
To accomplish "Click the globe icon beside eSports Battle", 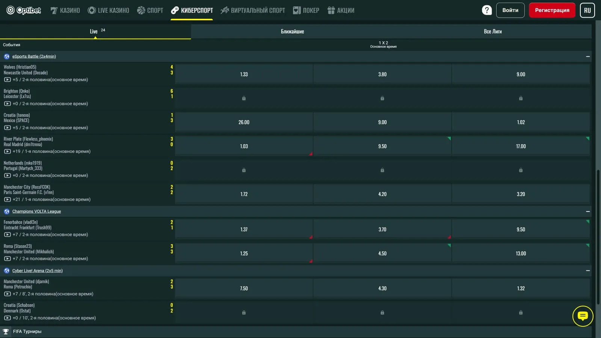I will tap(6, 56).
